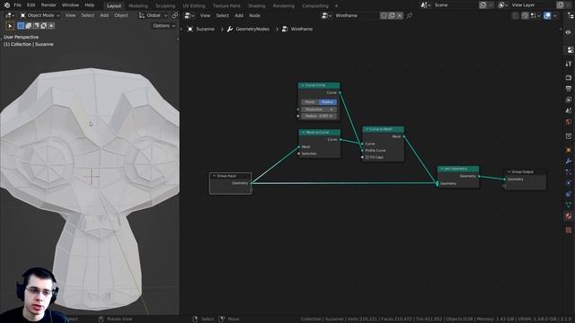Open the node overlays options arrow
This screenshot has height=323, width=575.
click(555, 15)
